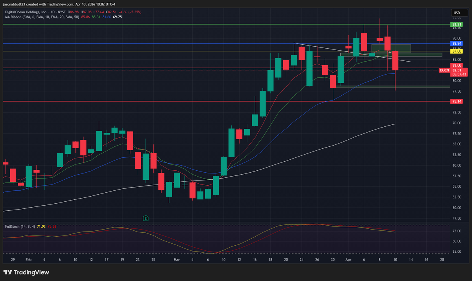The image size is (472, 281).
Task: Click the MA Ribbon value 85.86
Action: pyautogui.click(x=85, y=17)
